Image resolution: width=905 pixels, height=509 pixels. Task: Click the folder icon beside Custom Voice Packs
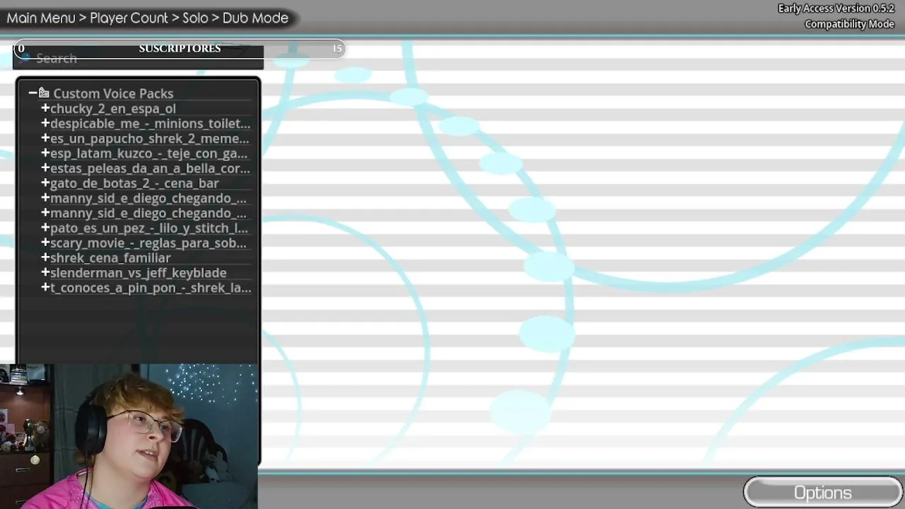44,93
